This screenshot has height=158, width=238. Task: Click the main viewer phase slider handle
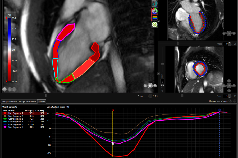tap(47, 96)
